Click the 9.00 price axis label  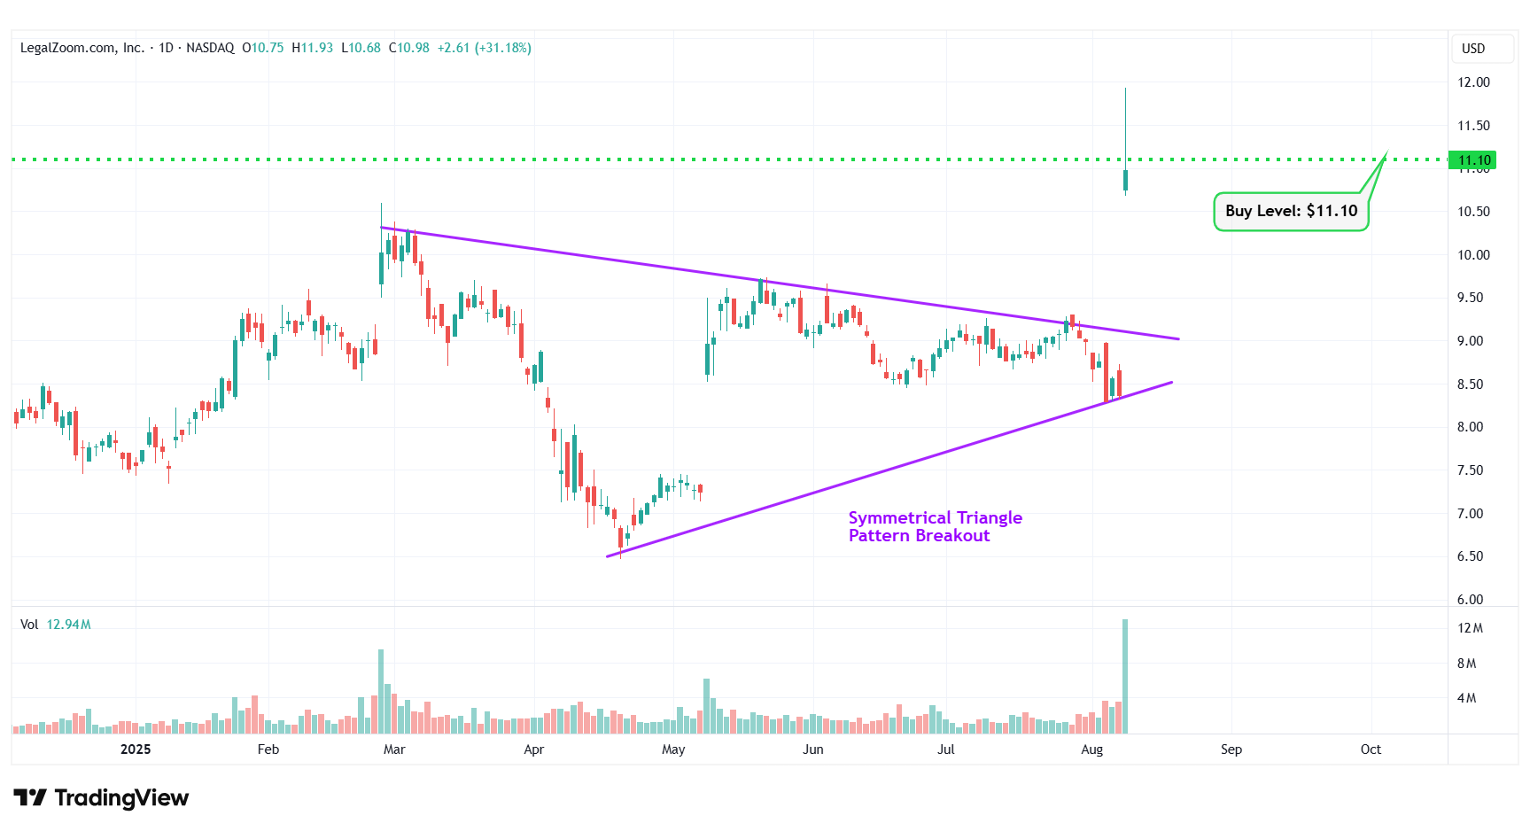[x=1471, y=341]
